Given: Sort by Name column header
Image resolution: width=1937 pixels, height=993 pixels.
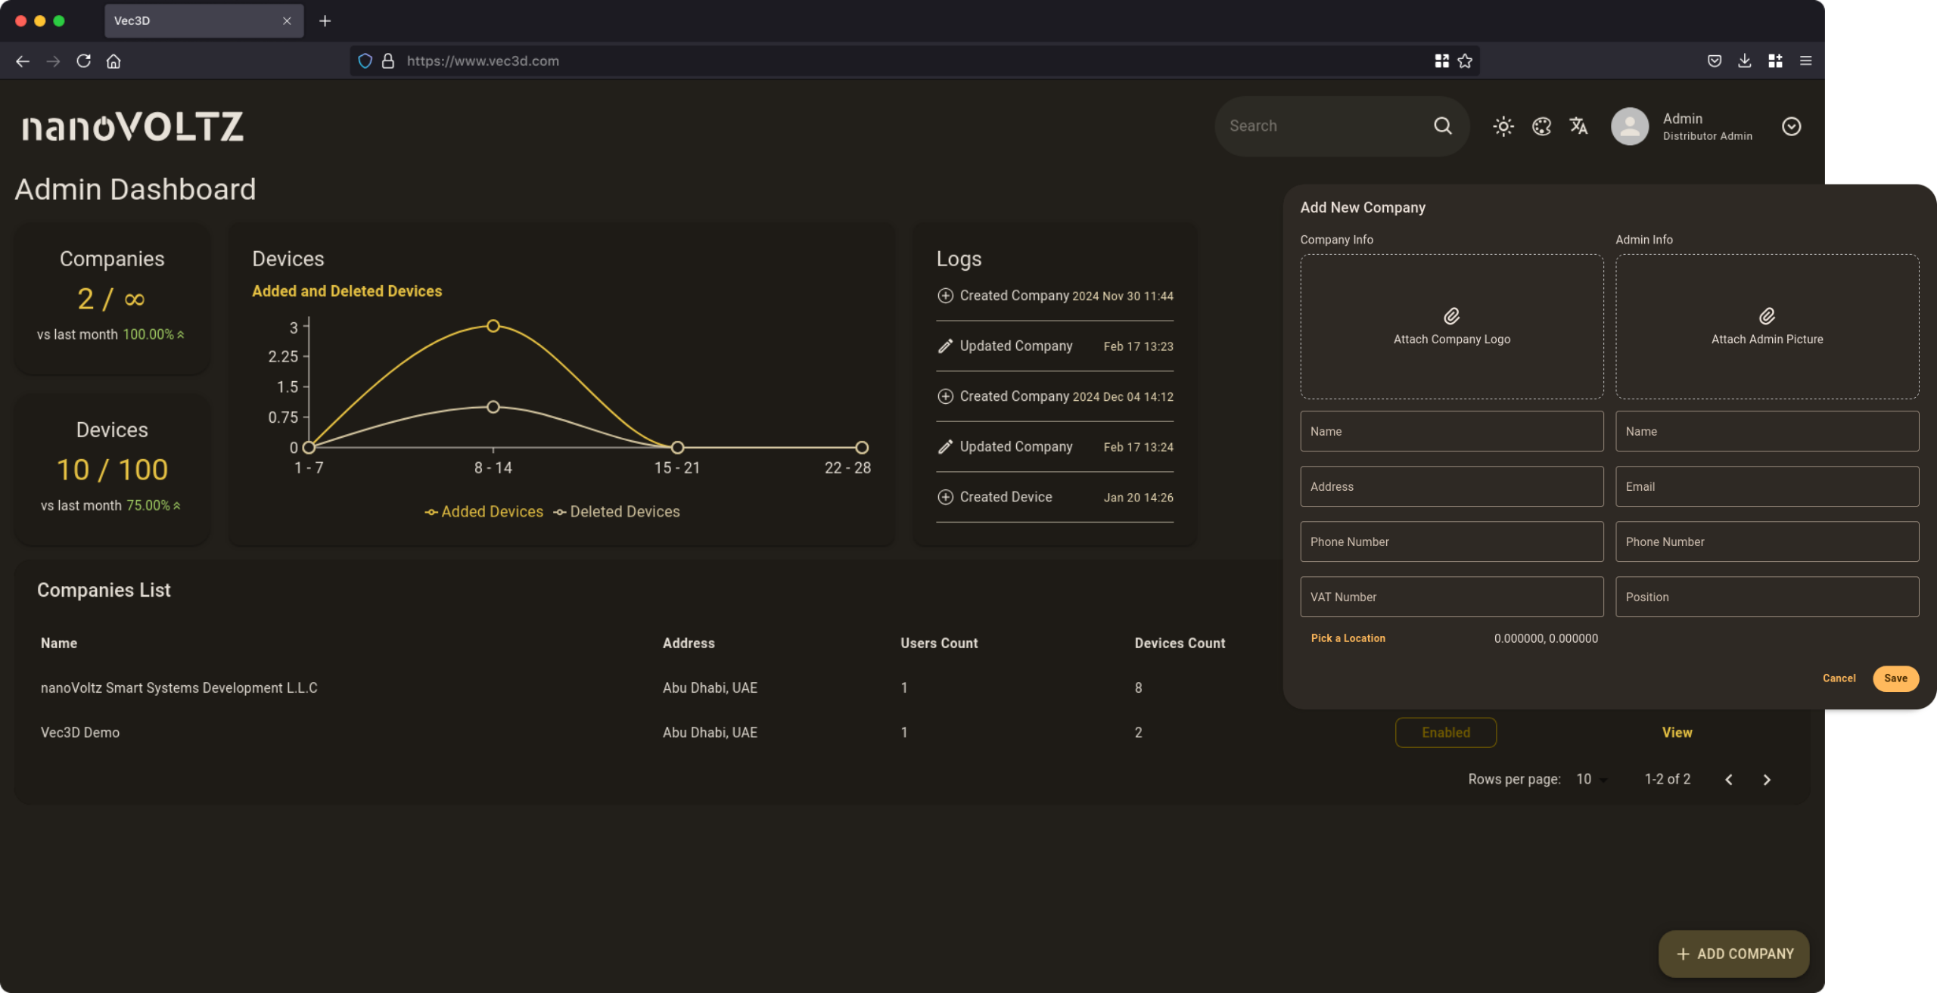Looking at the screenshot, I should (x=59, y=643).
